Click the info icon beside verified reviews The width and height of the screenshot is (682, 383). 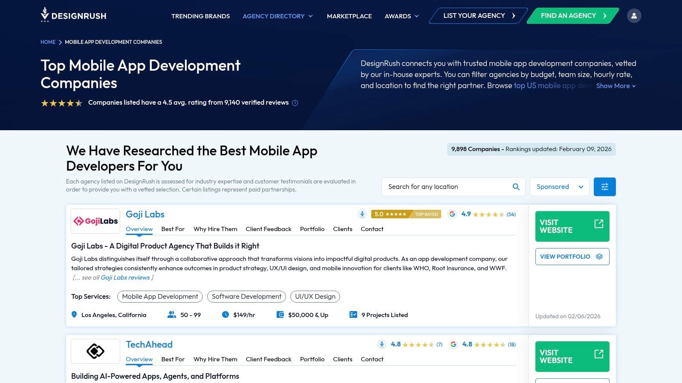click(295, 103)
